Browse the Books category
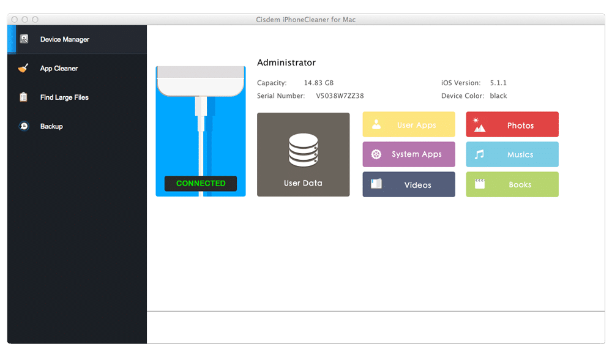 [512, 184]
